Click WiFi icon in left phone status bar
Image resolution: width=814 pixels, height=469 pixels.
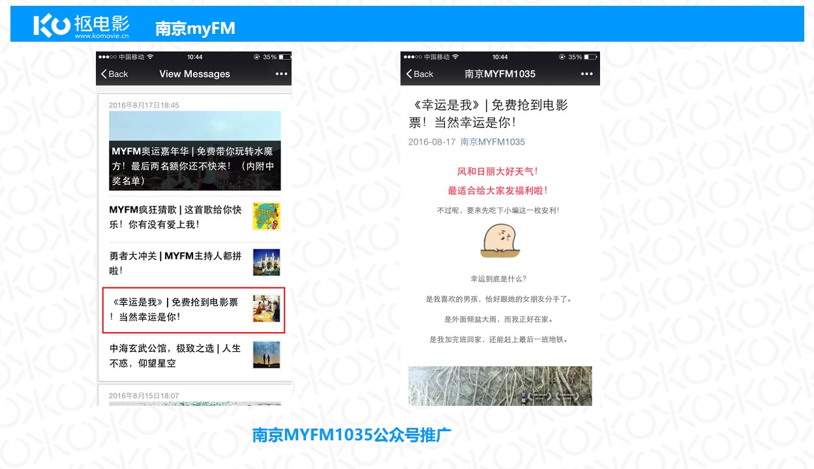pyautogui.click(x=151, y=57)
